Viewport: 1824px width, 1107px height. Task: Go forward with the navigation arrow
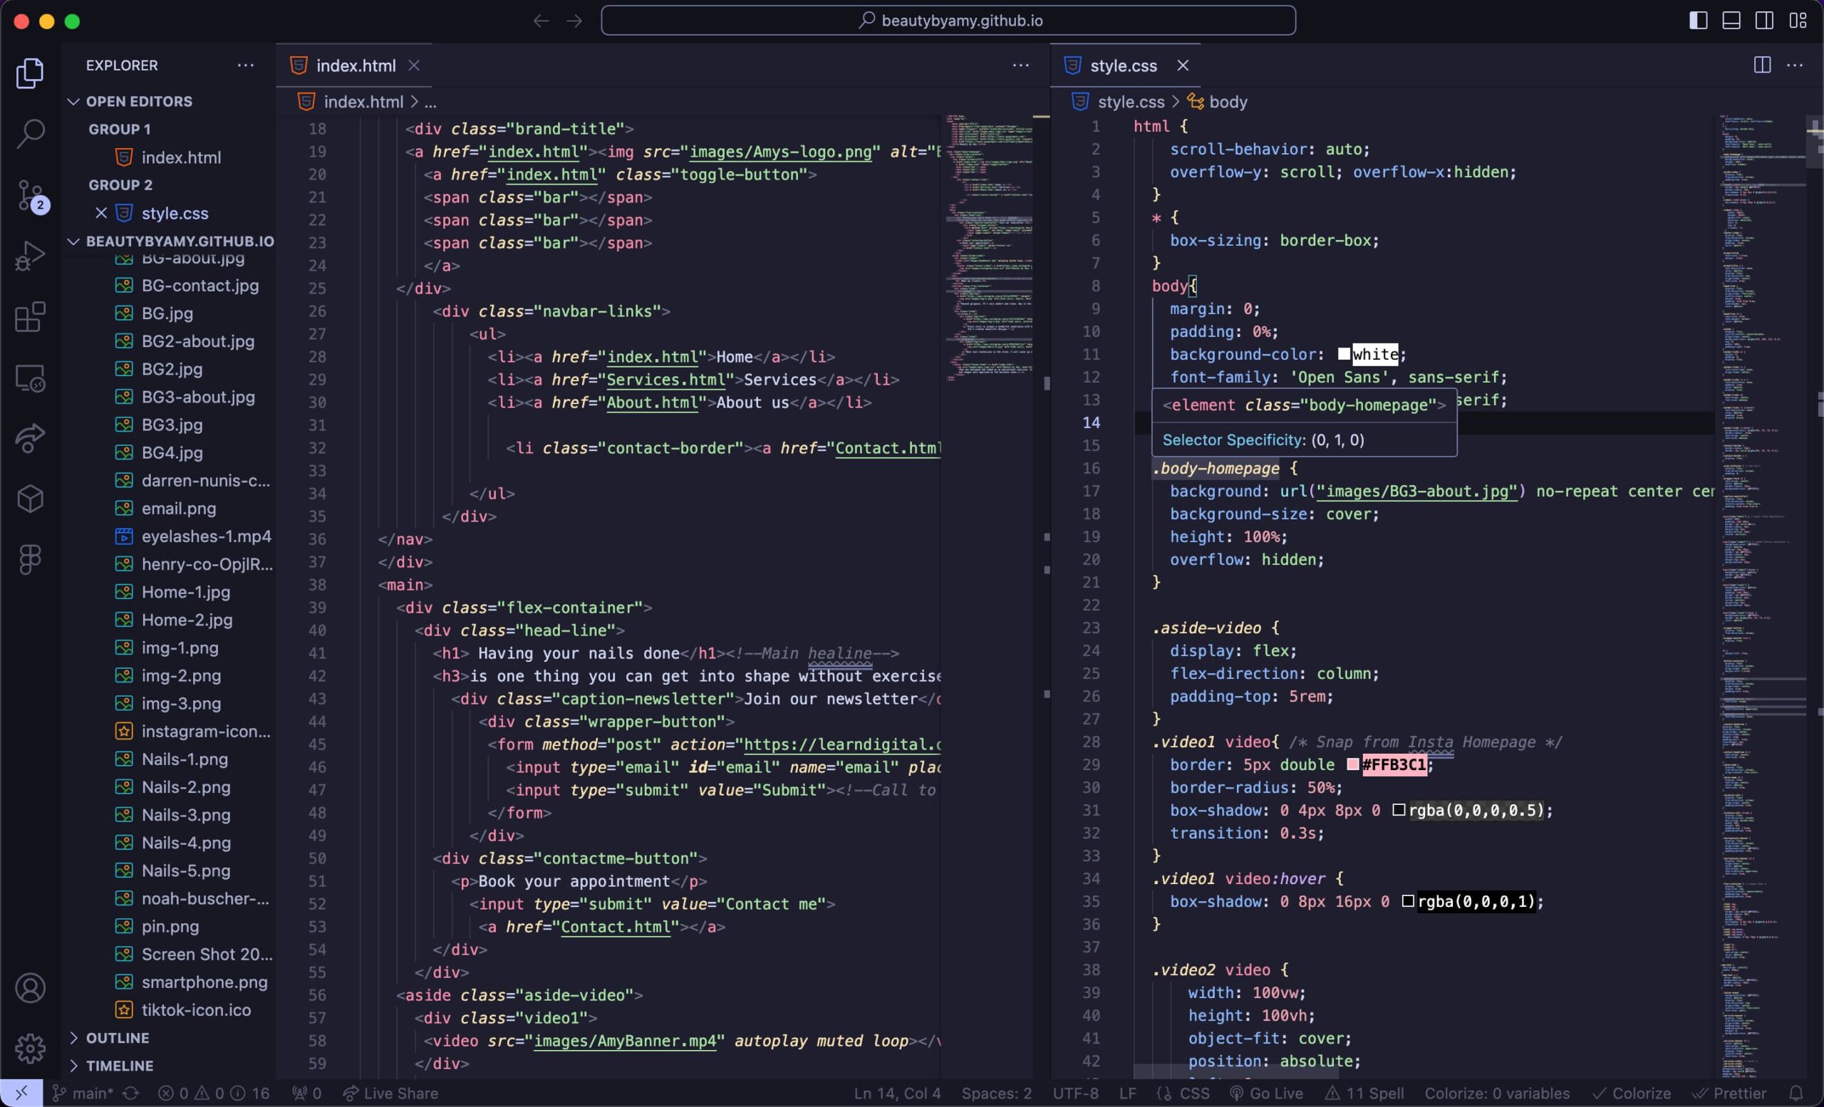(574, 21)
